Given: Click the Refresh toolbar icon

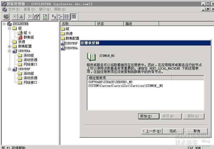Looking at the screenshot, I should tap(45, 17).
